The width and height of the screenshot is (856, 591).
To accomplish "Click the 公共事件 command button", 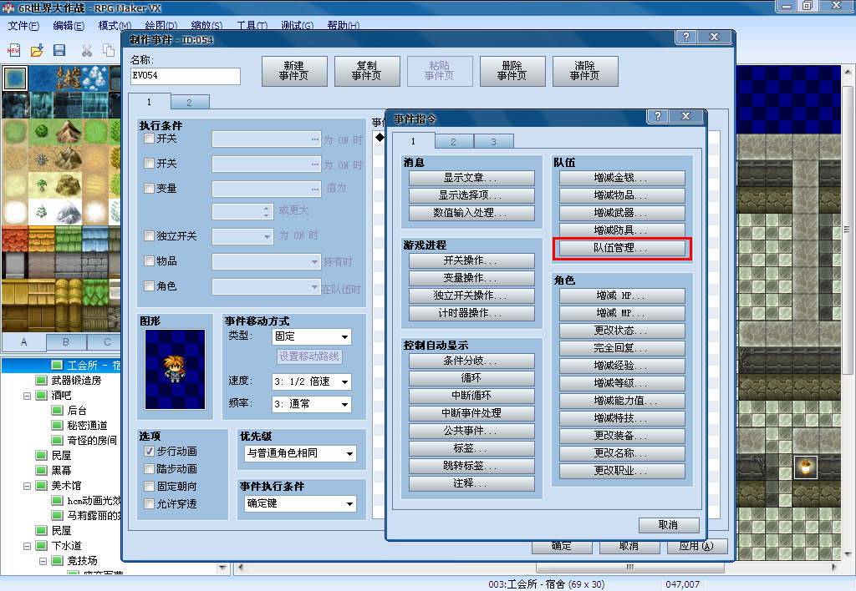I will tap(471, 431).
